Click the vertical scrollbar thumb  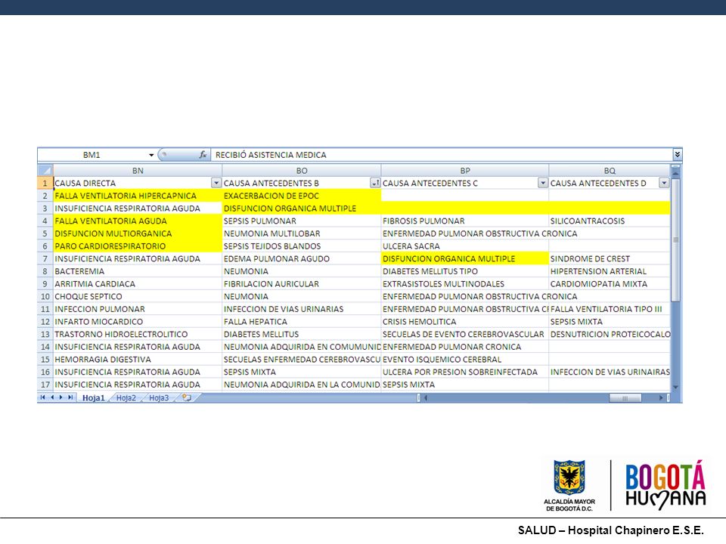coord(675,240)
